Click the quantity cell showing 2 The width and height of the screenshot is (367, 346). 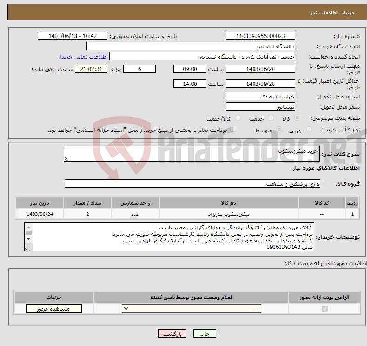87,214
